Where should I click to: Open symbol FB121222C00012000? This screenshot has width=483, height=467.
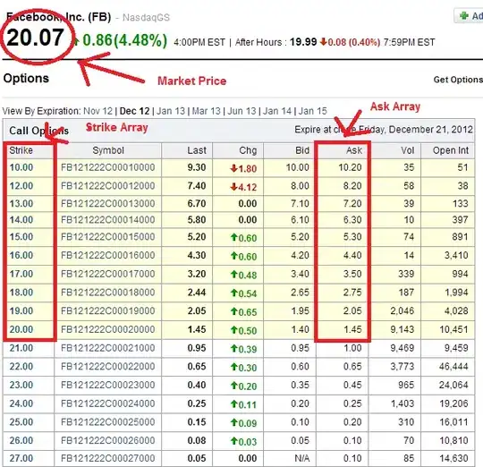[108, 186]
